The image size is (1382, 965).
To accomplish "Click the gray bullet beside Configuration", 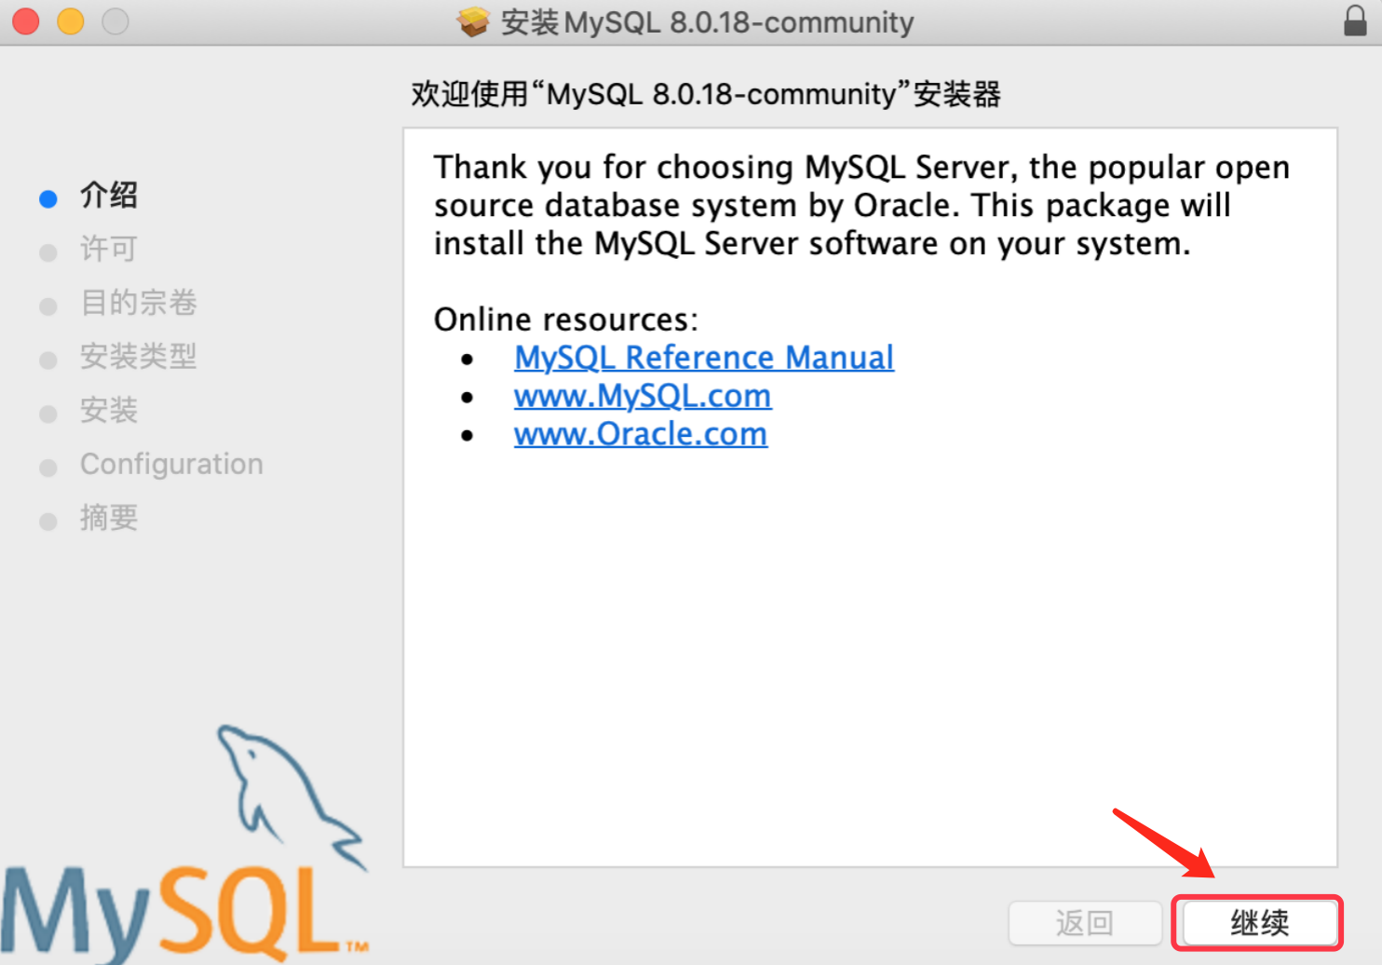I will click(48, 468).
